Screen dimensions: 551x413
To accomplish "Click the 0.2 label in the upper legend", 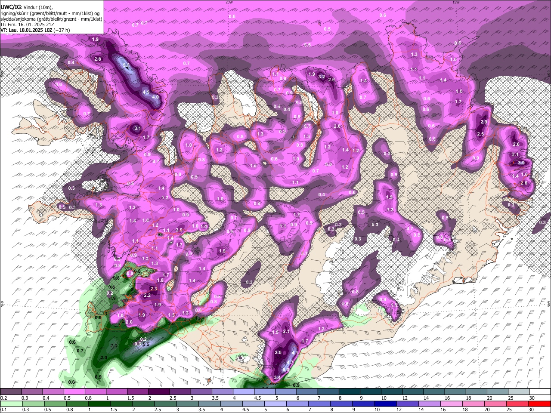I will tap(3, 398).
